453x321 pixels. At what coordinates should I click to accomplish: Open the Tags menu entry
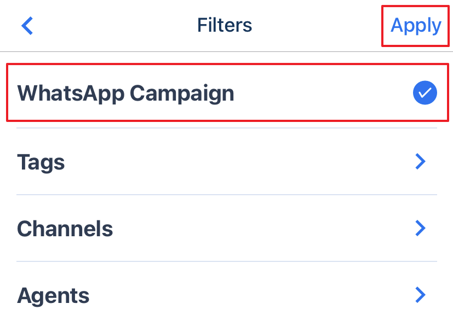point(227,161)
